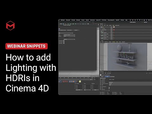The image size is (152, 114).
Task: Click the Length U value field
Action: pyautogui.click(x=109, y=94)
